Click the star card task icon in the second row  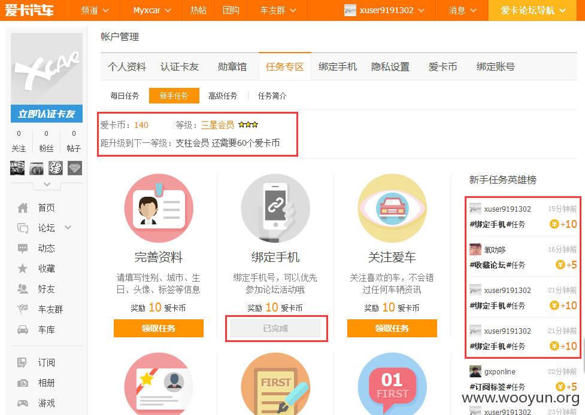tap(159, 384)
